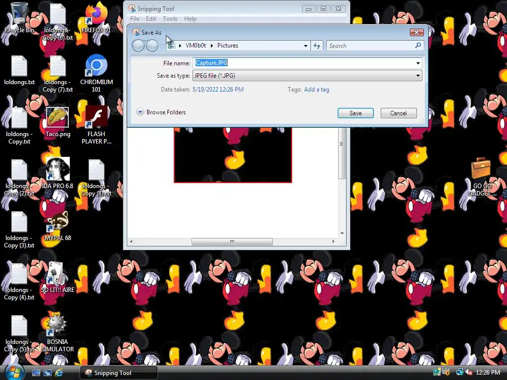Click the horizontal scrollbar thumb in Snipping Tool
This screenshot has height=380, width=507.
click(x=232, y=241)
